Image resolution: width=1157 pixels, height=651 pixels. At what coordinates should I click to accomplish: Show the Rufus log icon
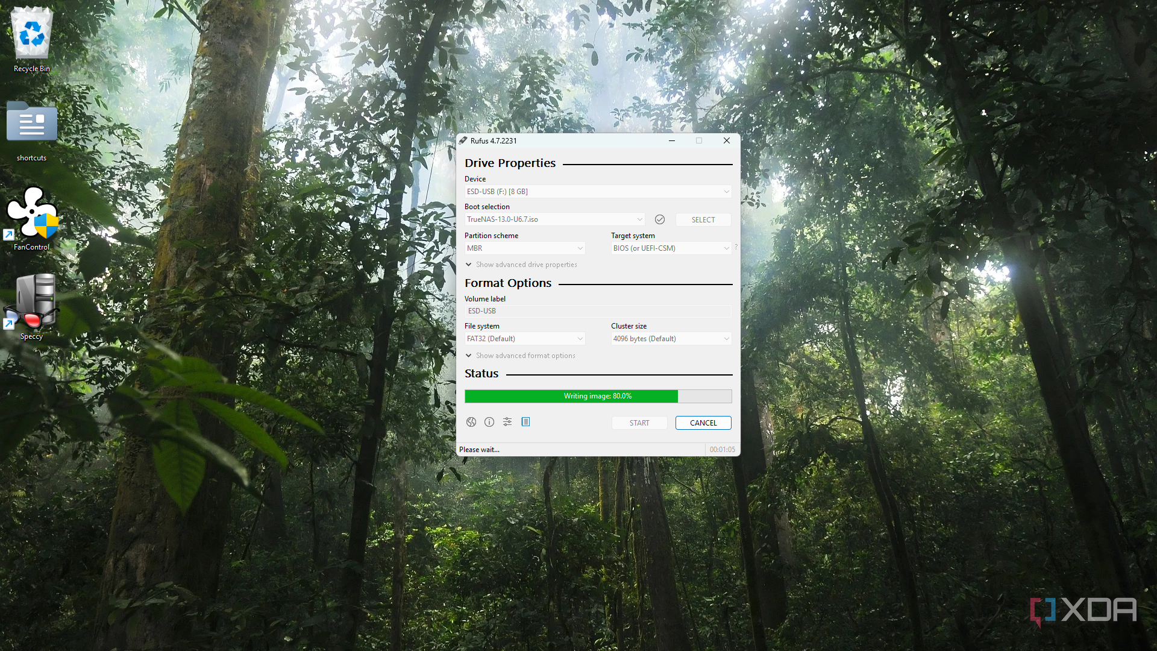[525, 422]
